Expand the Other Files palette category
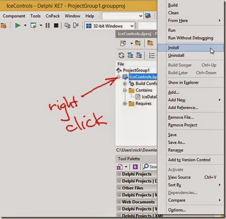The width and height of the screenshot is (226, 219). (119, 188)
